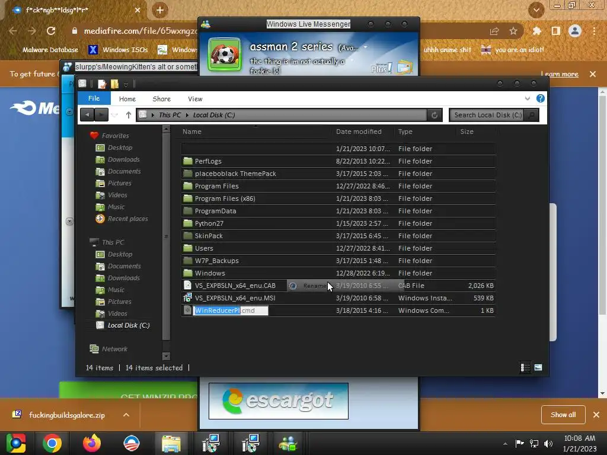Open the Chrome three-dot menu
Viewport: 607px width, 455px height.
(x=594, y=31)
